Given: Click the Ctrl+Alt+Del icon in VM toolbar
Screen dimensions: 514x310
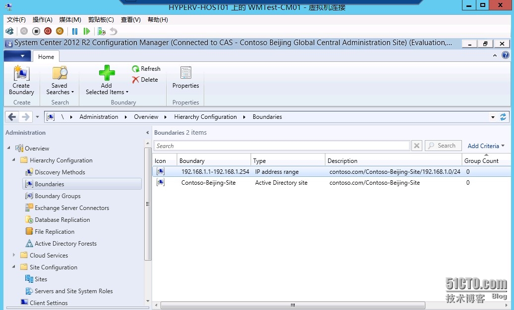Looking at the screenshot, I should [9, 31].
